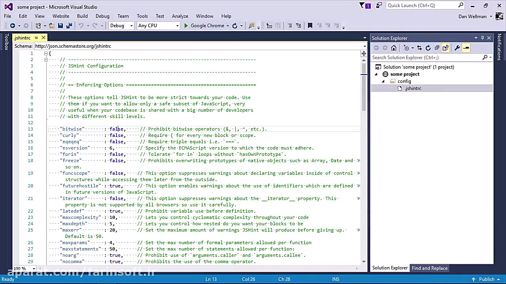Screen dimensions: 506x284
Task: Collapse All icon in Solution Explorer
Action: point(437,48)
